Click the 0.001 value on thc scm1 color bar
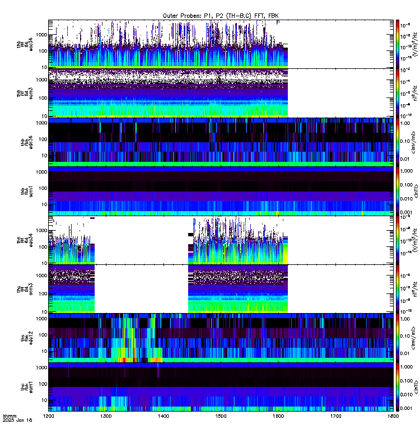Screen dimensions: 420x448 click(x=407, y=408)
